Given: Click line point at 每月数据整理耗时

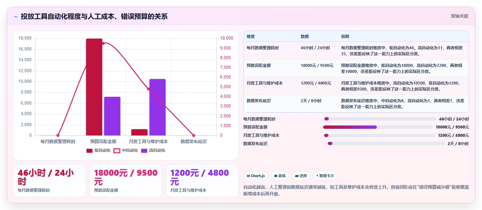Looking at the screenshot, I should (58, 135).
